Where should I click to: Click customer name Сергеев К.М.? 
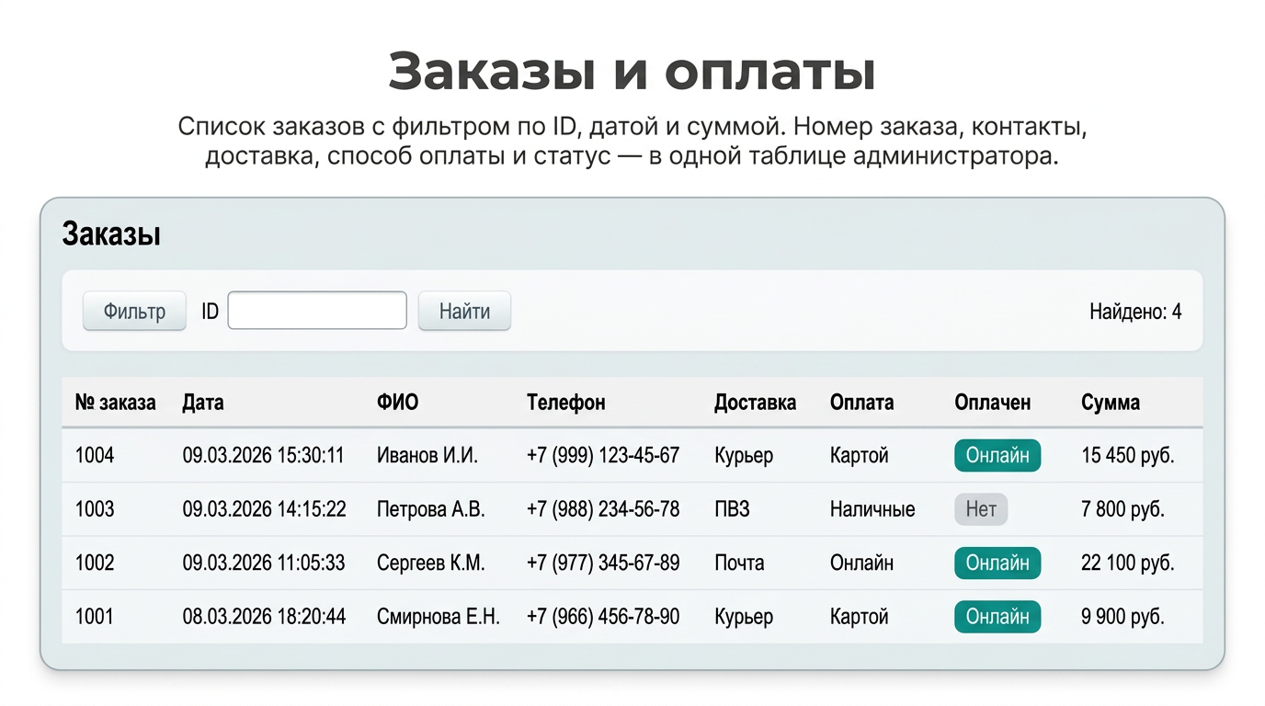[430, 563]
